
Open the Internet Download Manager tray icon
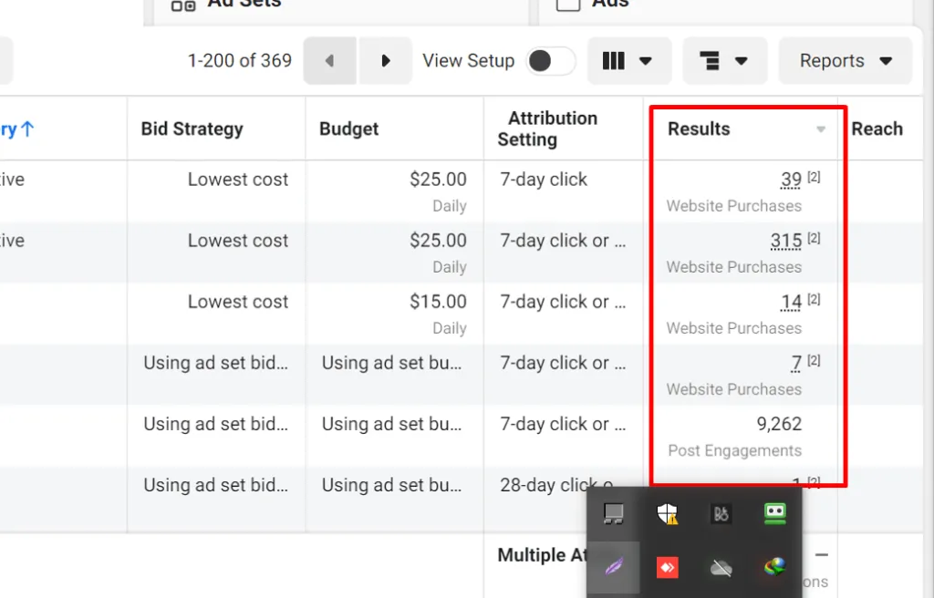[x=774, y=567]
